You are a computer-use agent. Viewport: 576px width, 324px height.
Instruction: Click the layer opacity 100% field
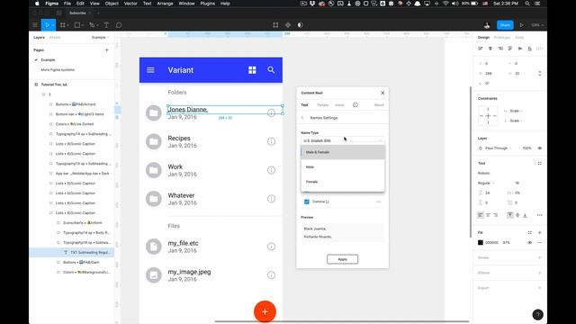pos(526,148)
